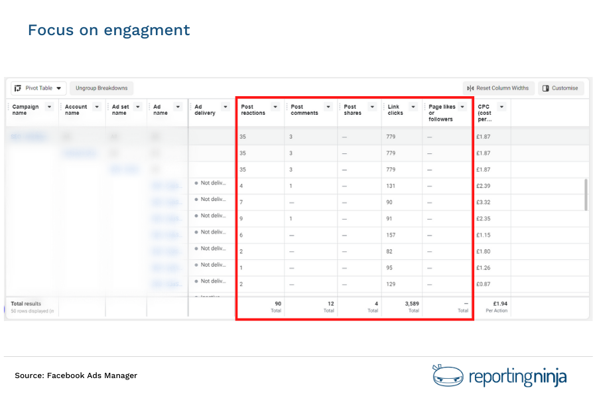Click the panel icon on the Customise button

click(x=547, y=88)
